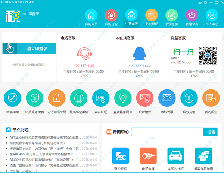This screenshot has width=224, height=173.
Task: Open hot question 如发现报表有填写错误,如何进行修改?
Action: point(37,143)
